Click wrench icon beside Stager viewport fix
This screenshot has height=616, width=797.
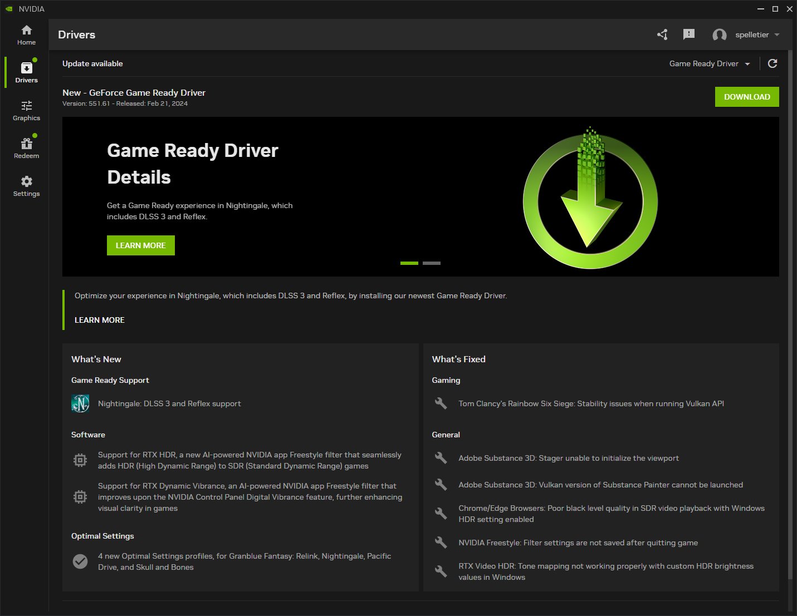pyautogui.click(x=441, y=458)
